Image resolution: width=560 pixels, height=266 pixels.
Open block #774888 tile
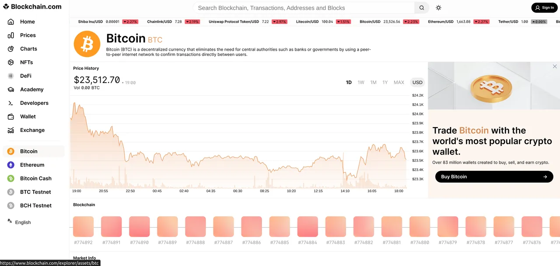coord(195,227)
